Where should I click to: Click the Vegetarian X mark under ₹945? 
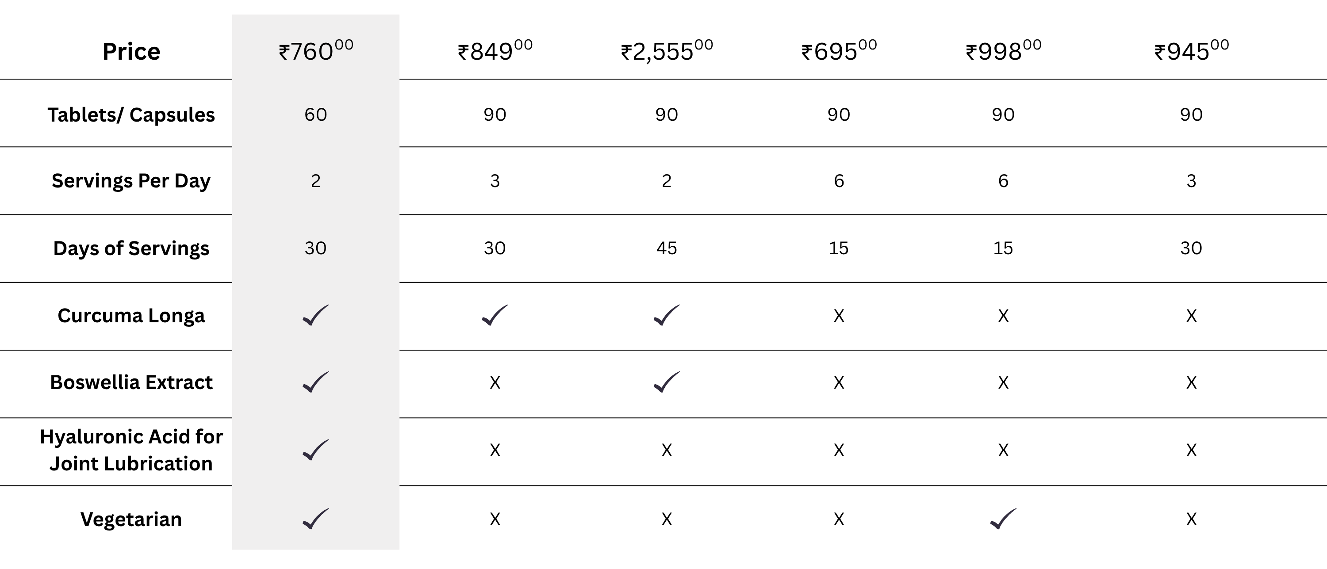pyautogui.click(x=1191, y=519)
